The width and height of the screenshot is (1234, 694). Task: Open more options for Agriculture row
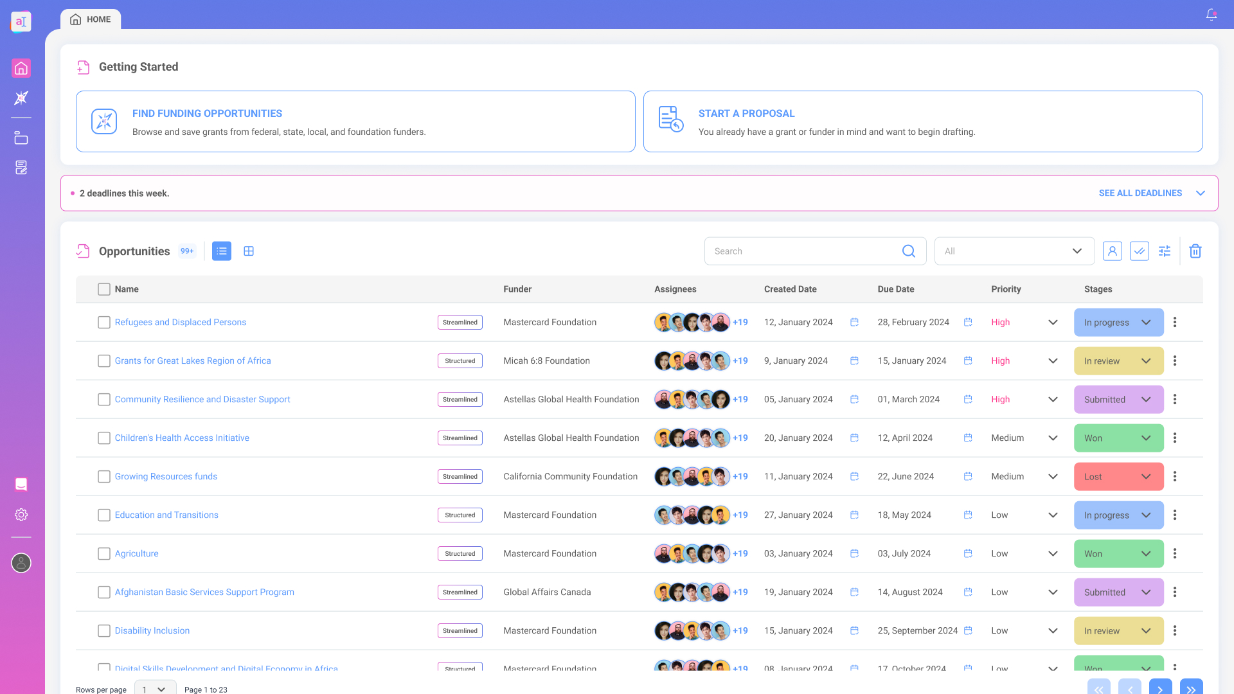coord(1175,553)
